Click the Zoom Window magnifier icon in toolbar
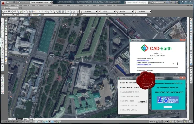The image size is (194, 124). (54, 12)
